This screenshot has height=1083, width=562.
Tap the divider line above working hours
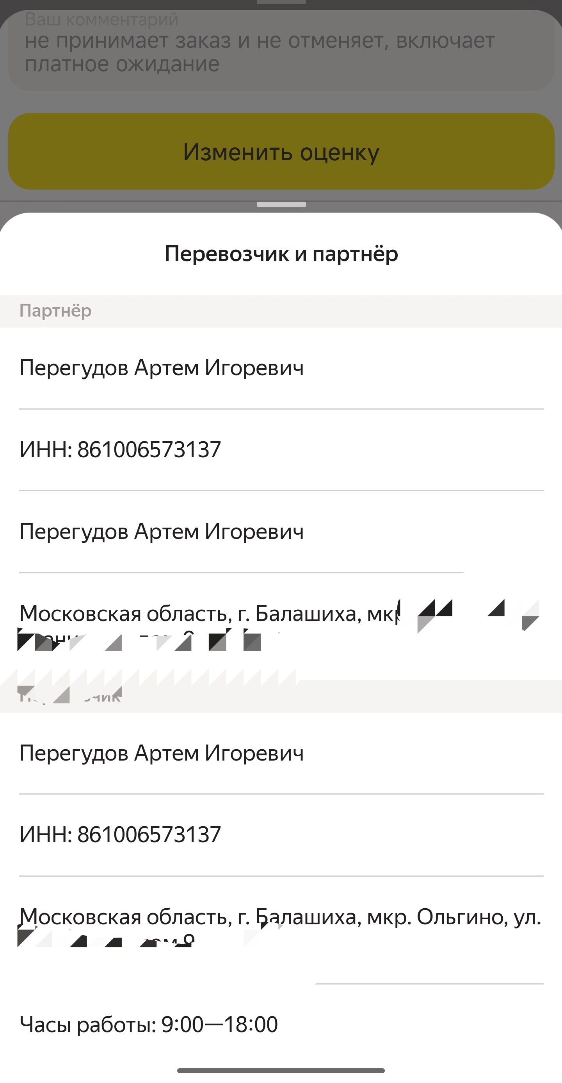(x=429, y=984)
